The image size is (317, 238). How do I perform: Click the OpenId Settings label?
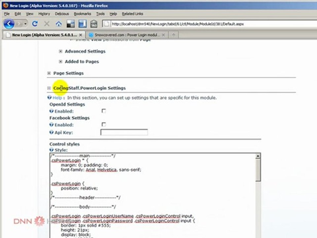coord(67,104)
